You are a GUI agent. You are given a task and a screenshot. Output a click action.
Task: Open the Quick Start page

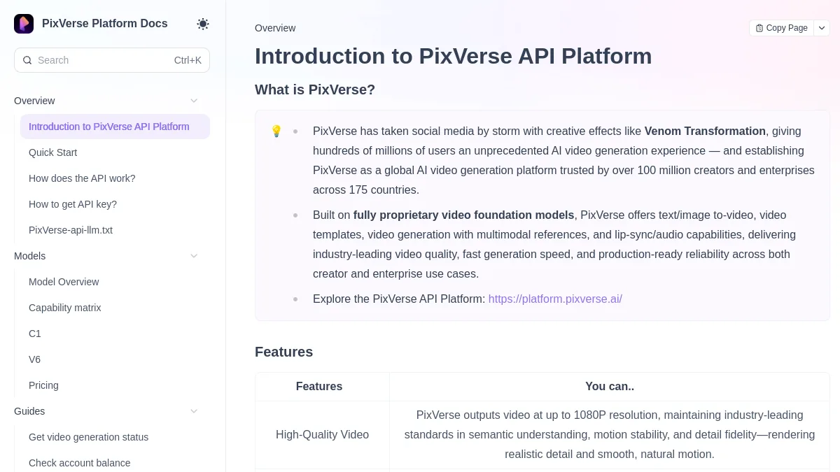pyautogui.click(x=115, y=152)
